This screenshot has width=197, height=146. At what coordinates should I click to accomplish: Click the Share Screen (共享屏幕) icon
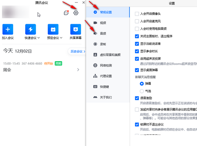[x=76, y=30]
